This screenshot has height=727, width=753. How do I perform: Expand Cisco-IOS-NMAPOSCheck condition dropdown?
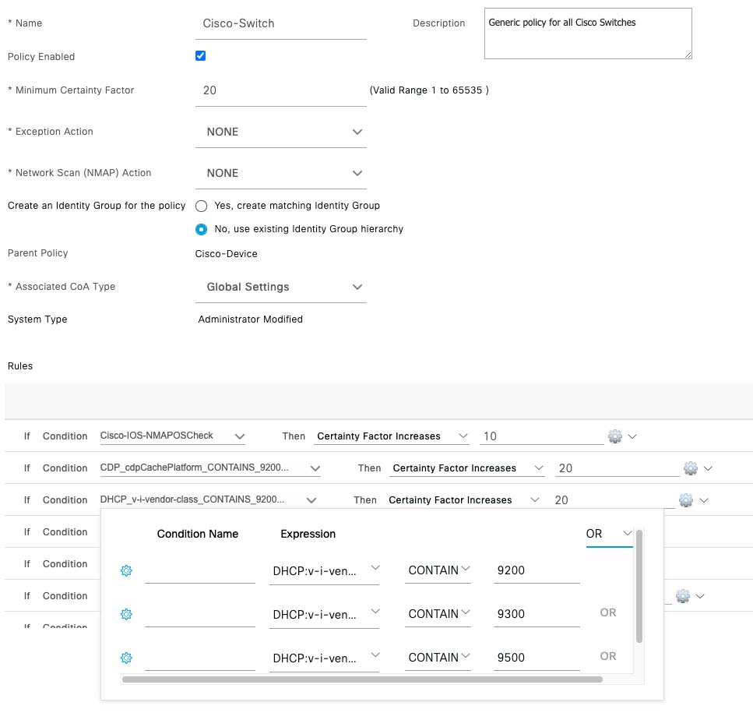(240, 436)
